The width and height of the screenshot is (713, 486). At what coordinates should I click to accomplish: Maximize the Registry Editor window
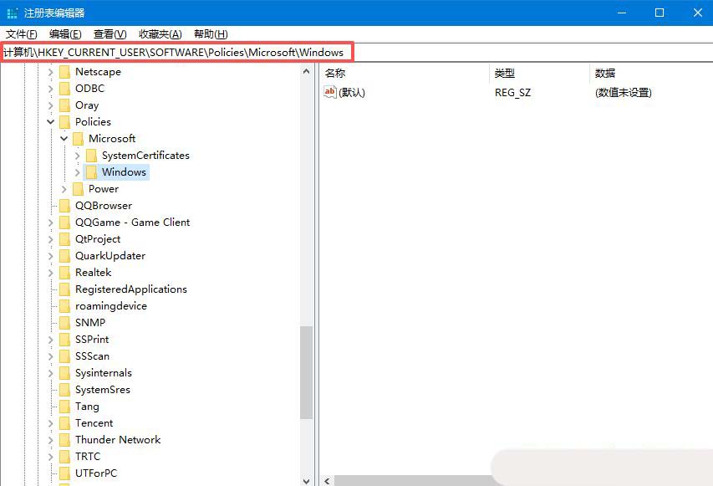660,13
